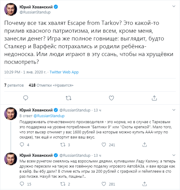Like the reply with 281 likes
180x190 pixels.
pos(105,184)
